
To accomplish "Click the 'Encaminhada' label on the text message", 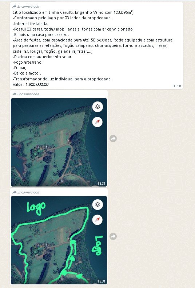I will pyautogui.click(x=28, y=7).
